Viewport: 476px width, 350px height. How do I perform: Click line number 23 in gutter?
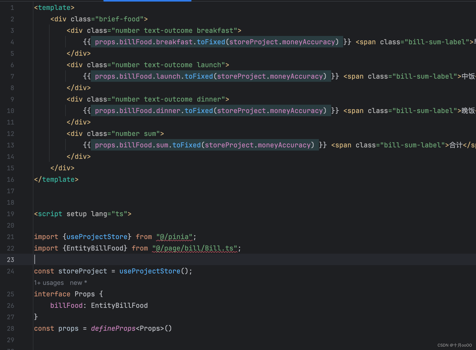point(10,260)
